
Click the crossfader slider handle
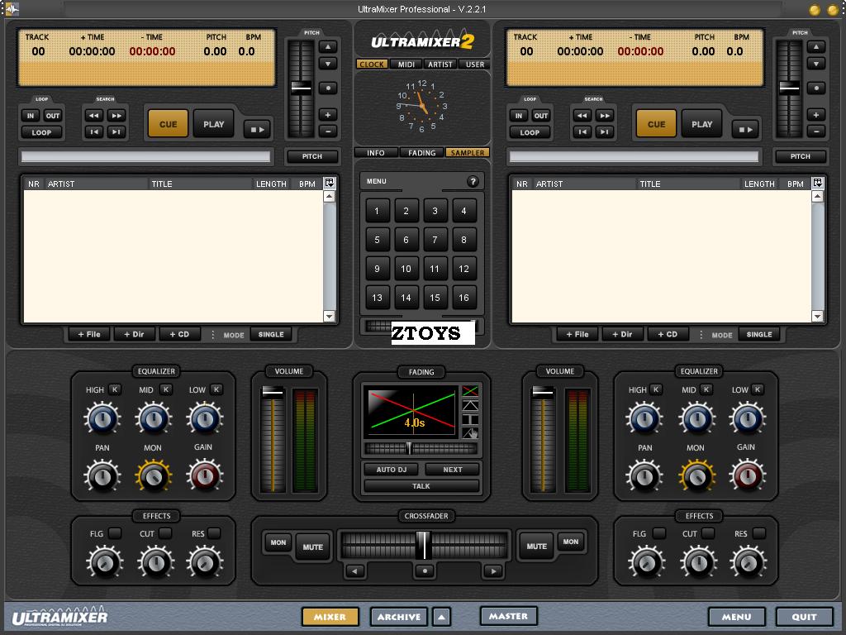[x=424, y=545]
